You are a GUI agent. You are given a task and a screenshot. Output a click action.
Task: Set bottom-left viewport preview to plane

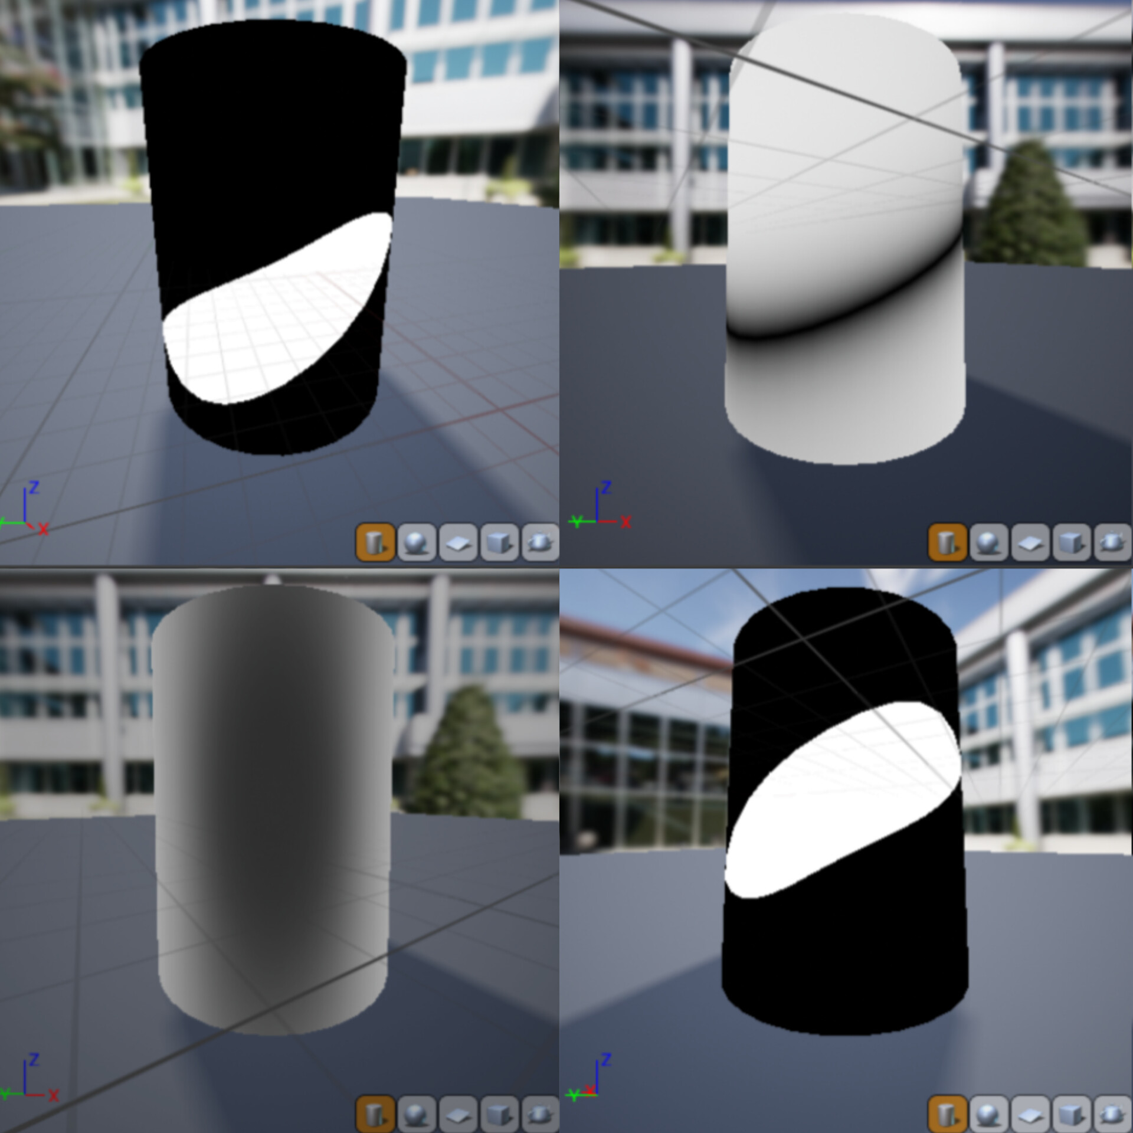(458, 1114)
